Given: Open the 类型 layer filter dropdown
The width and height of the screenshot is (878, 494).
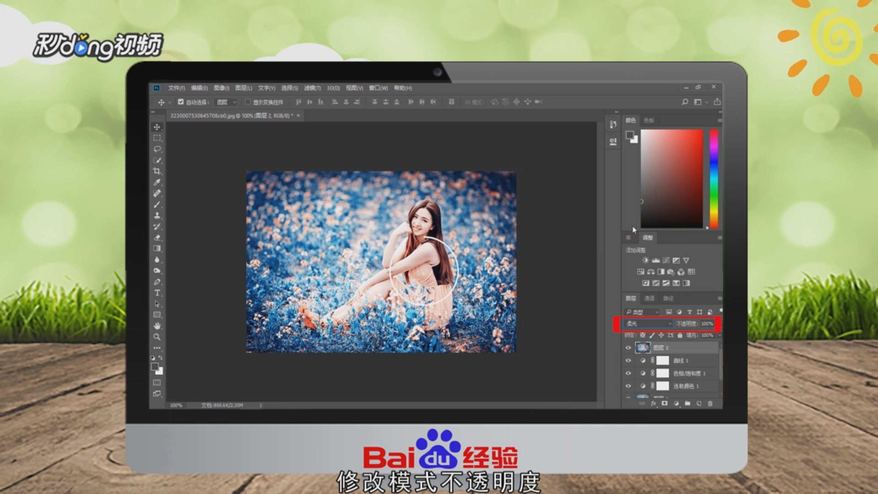Looking at the screenshot, I should (x=642, y=312).
